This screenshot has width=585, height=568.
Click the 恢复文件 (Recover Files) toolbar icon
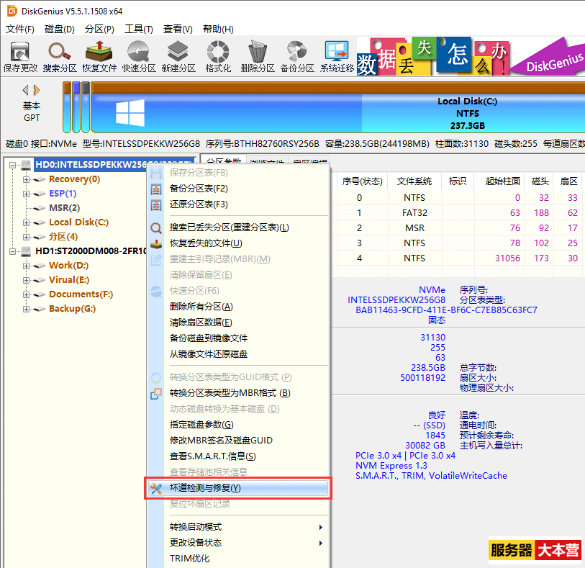[x=99, y=57]
